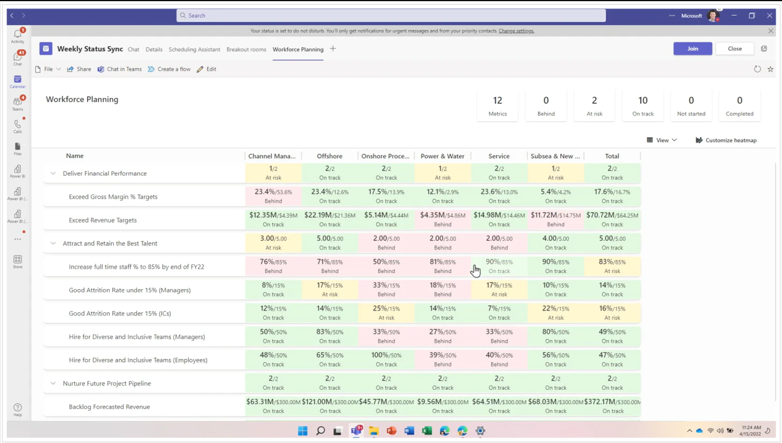The width and height of the screenshot is (782, 443).
Task: Collapse Nurture Future Project Pipeline group
Action: (x=53, y=383)
